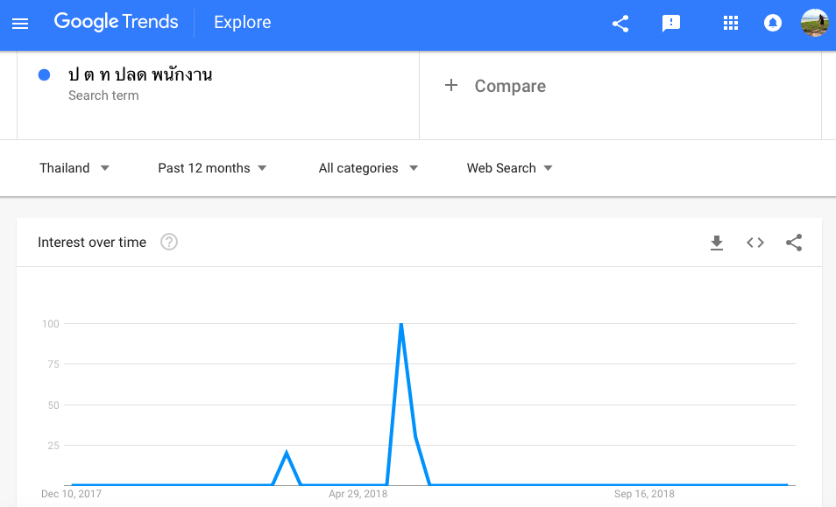Screen dimensions: 836x507
Task: Click the Compare button
Action: tap(496, 86)
